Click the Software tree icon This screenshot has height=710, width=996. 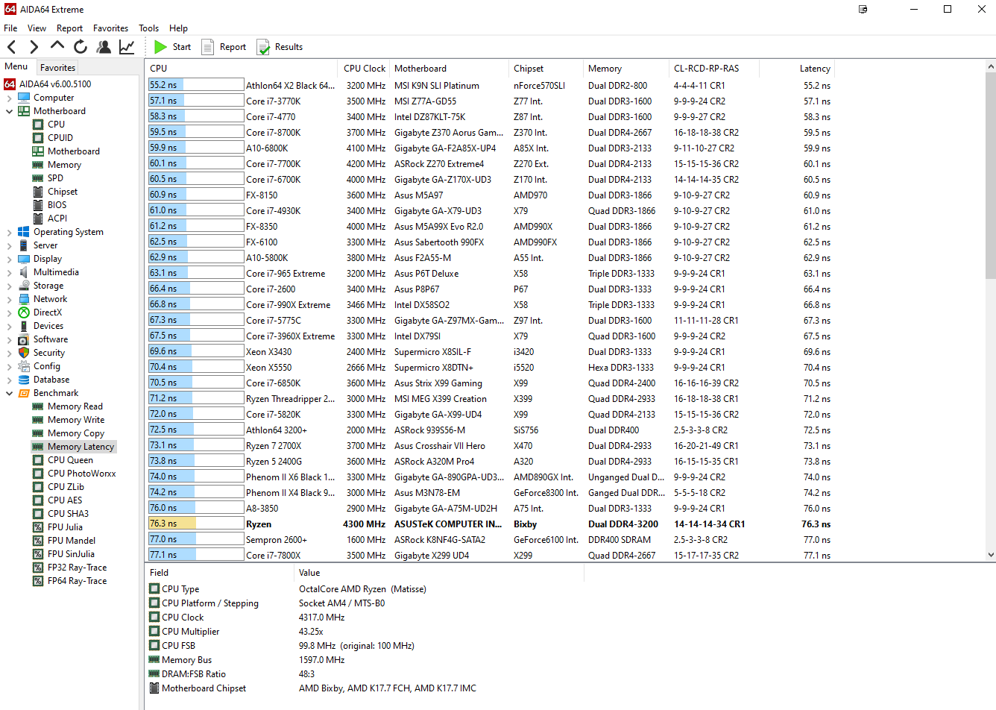[24, 339]
